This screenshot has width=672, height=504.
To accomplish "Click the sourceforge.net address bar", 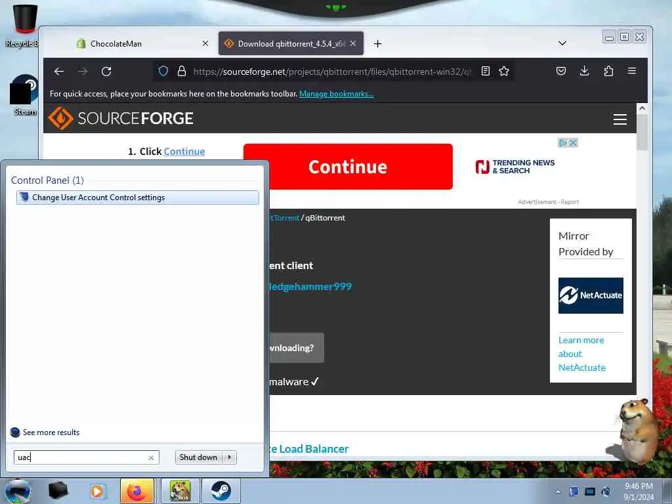I will pyautogui.click(x=332, y=72).
